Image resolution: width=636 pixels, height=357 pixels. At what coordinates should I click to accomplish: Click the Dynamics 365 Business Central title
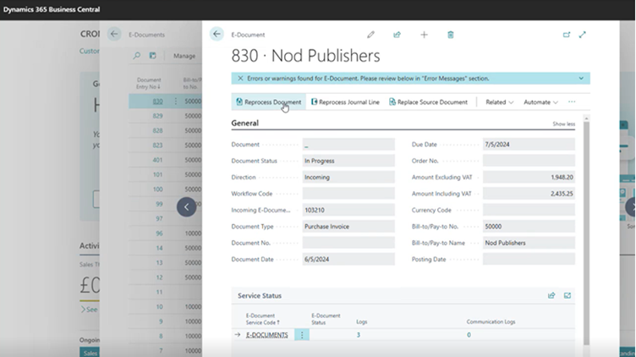coord(52,9)
